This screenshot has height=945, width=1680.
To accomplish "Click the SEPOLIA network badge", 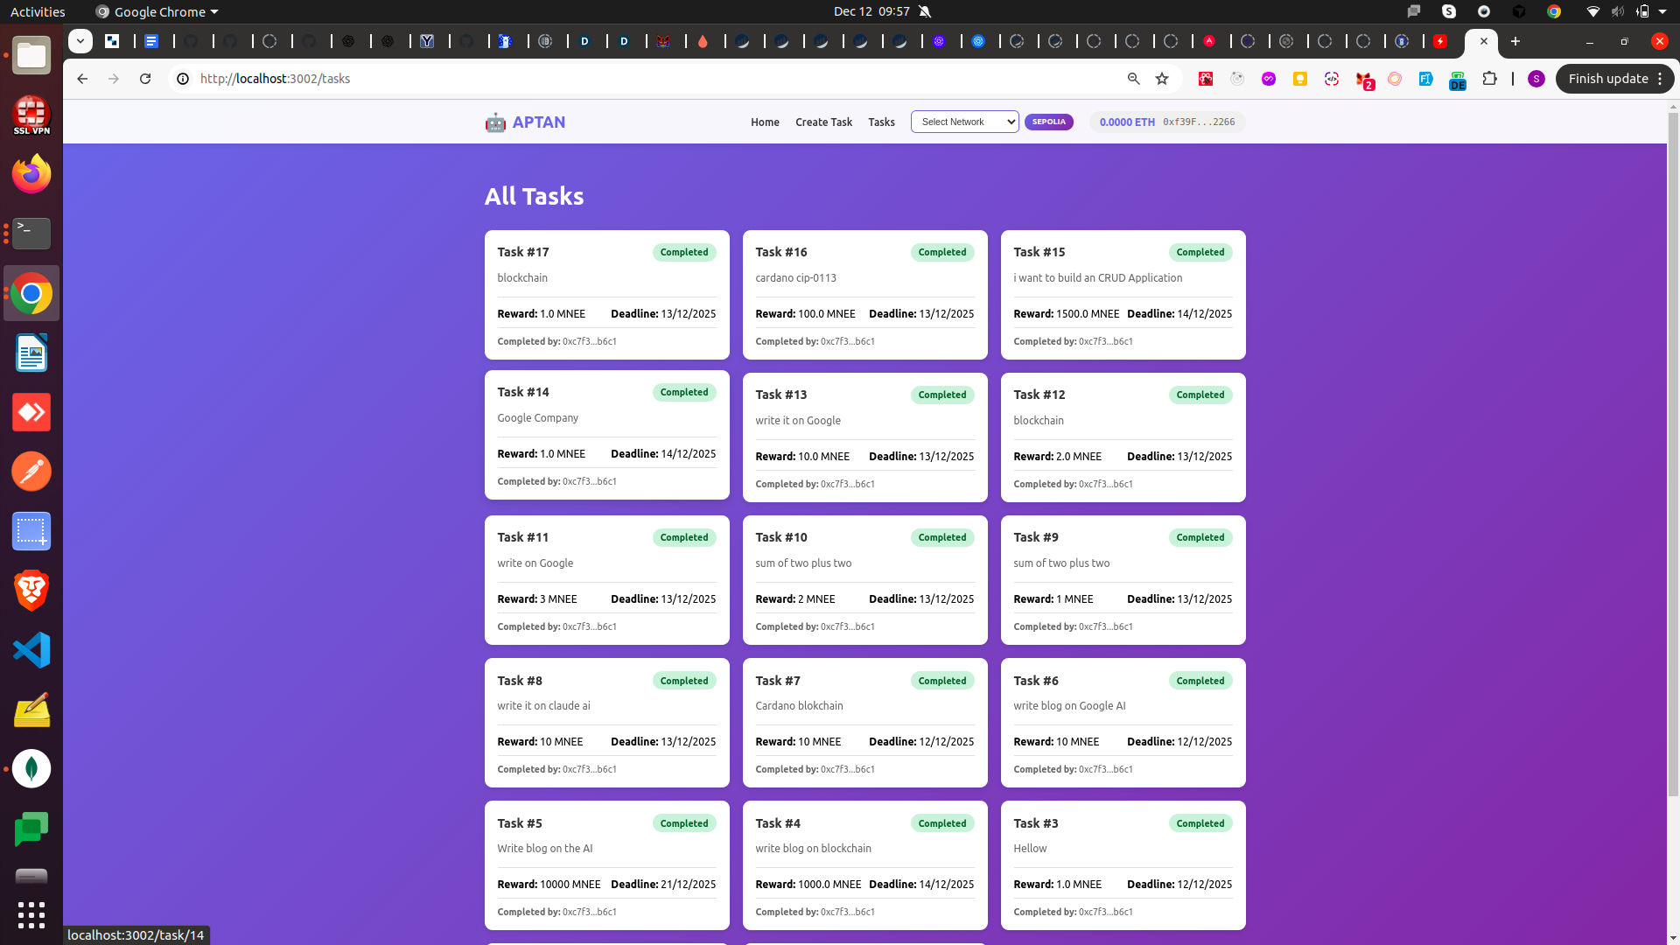I will (x=1048, y=122).
